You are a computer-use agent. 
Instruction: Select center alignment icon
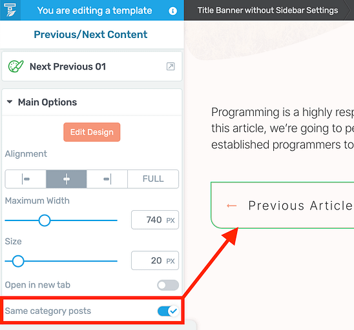(x=67, y=179)
